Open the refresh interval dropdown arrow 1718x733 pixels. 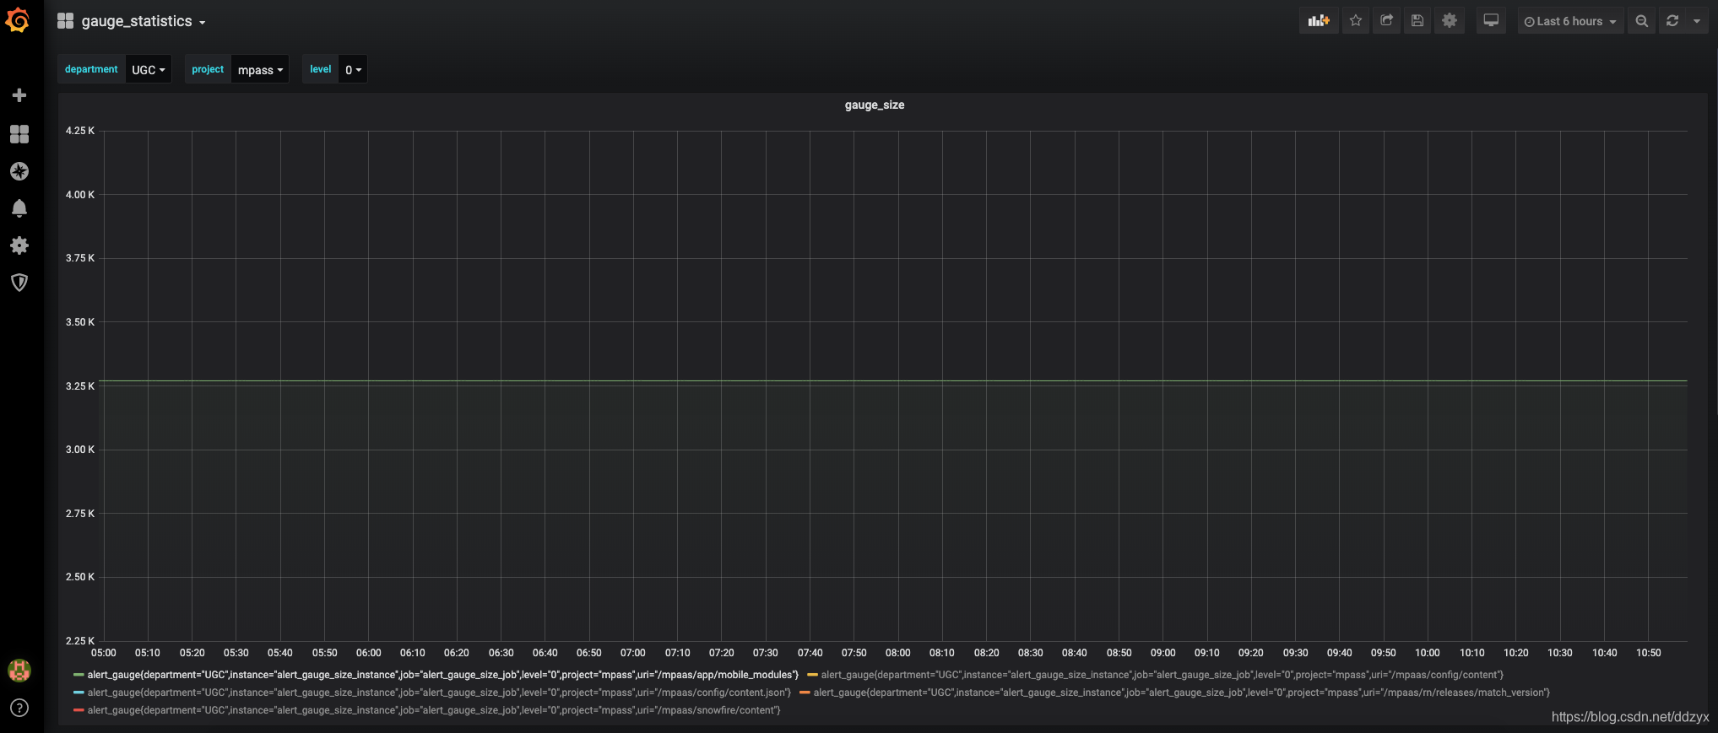click(x=1697, y=21)
